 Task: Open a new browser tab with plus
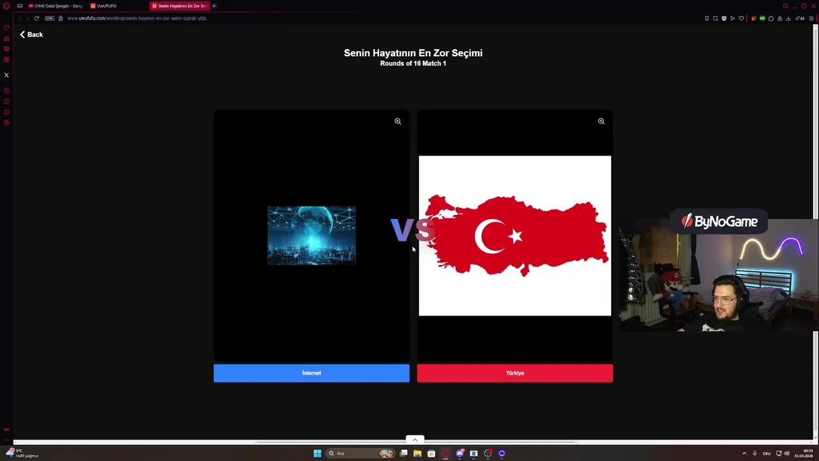(214, 6)
